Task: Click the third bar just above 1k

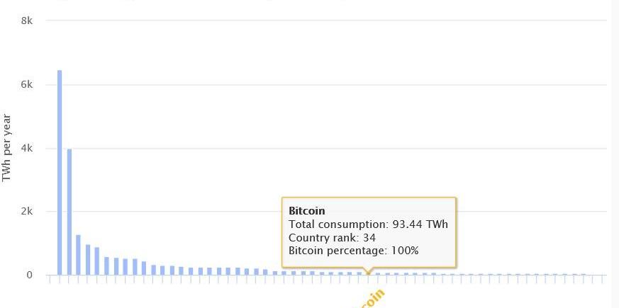Action: pyautogui.click(x=78, y=255)
